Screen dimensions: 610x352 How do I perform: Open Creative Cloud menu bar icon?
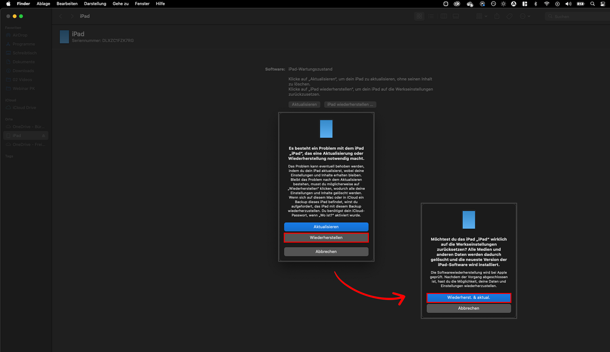click(x=457, y=4)
